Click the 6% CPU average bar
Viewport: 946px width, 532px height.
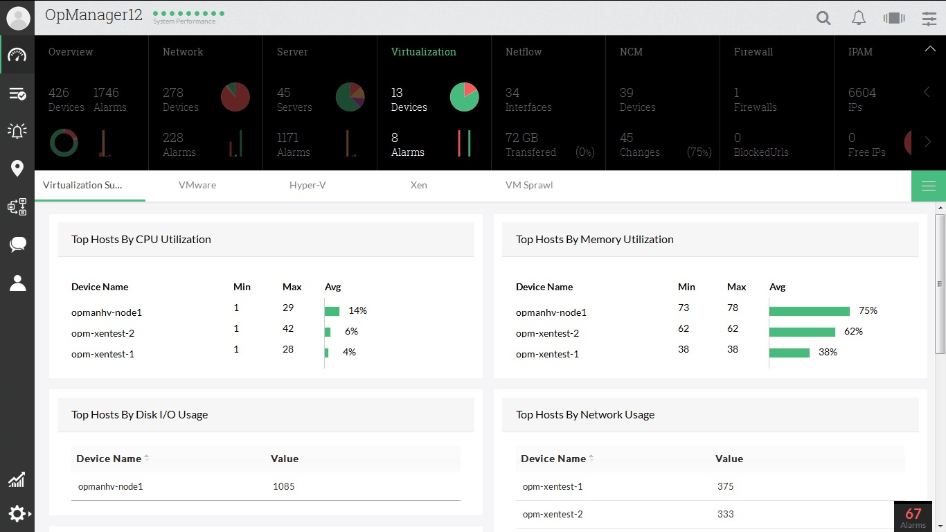pos(328,332)
